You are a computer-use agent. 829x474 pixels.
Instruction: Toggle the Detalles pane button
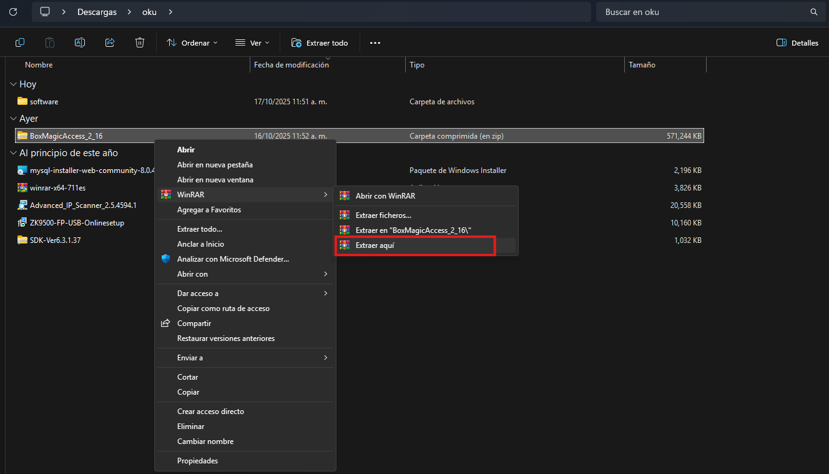[x=797, y=42]
